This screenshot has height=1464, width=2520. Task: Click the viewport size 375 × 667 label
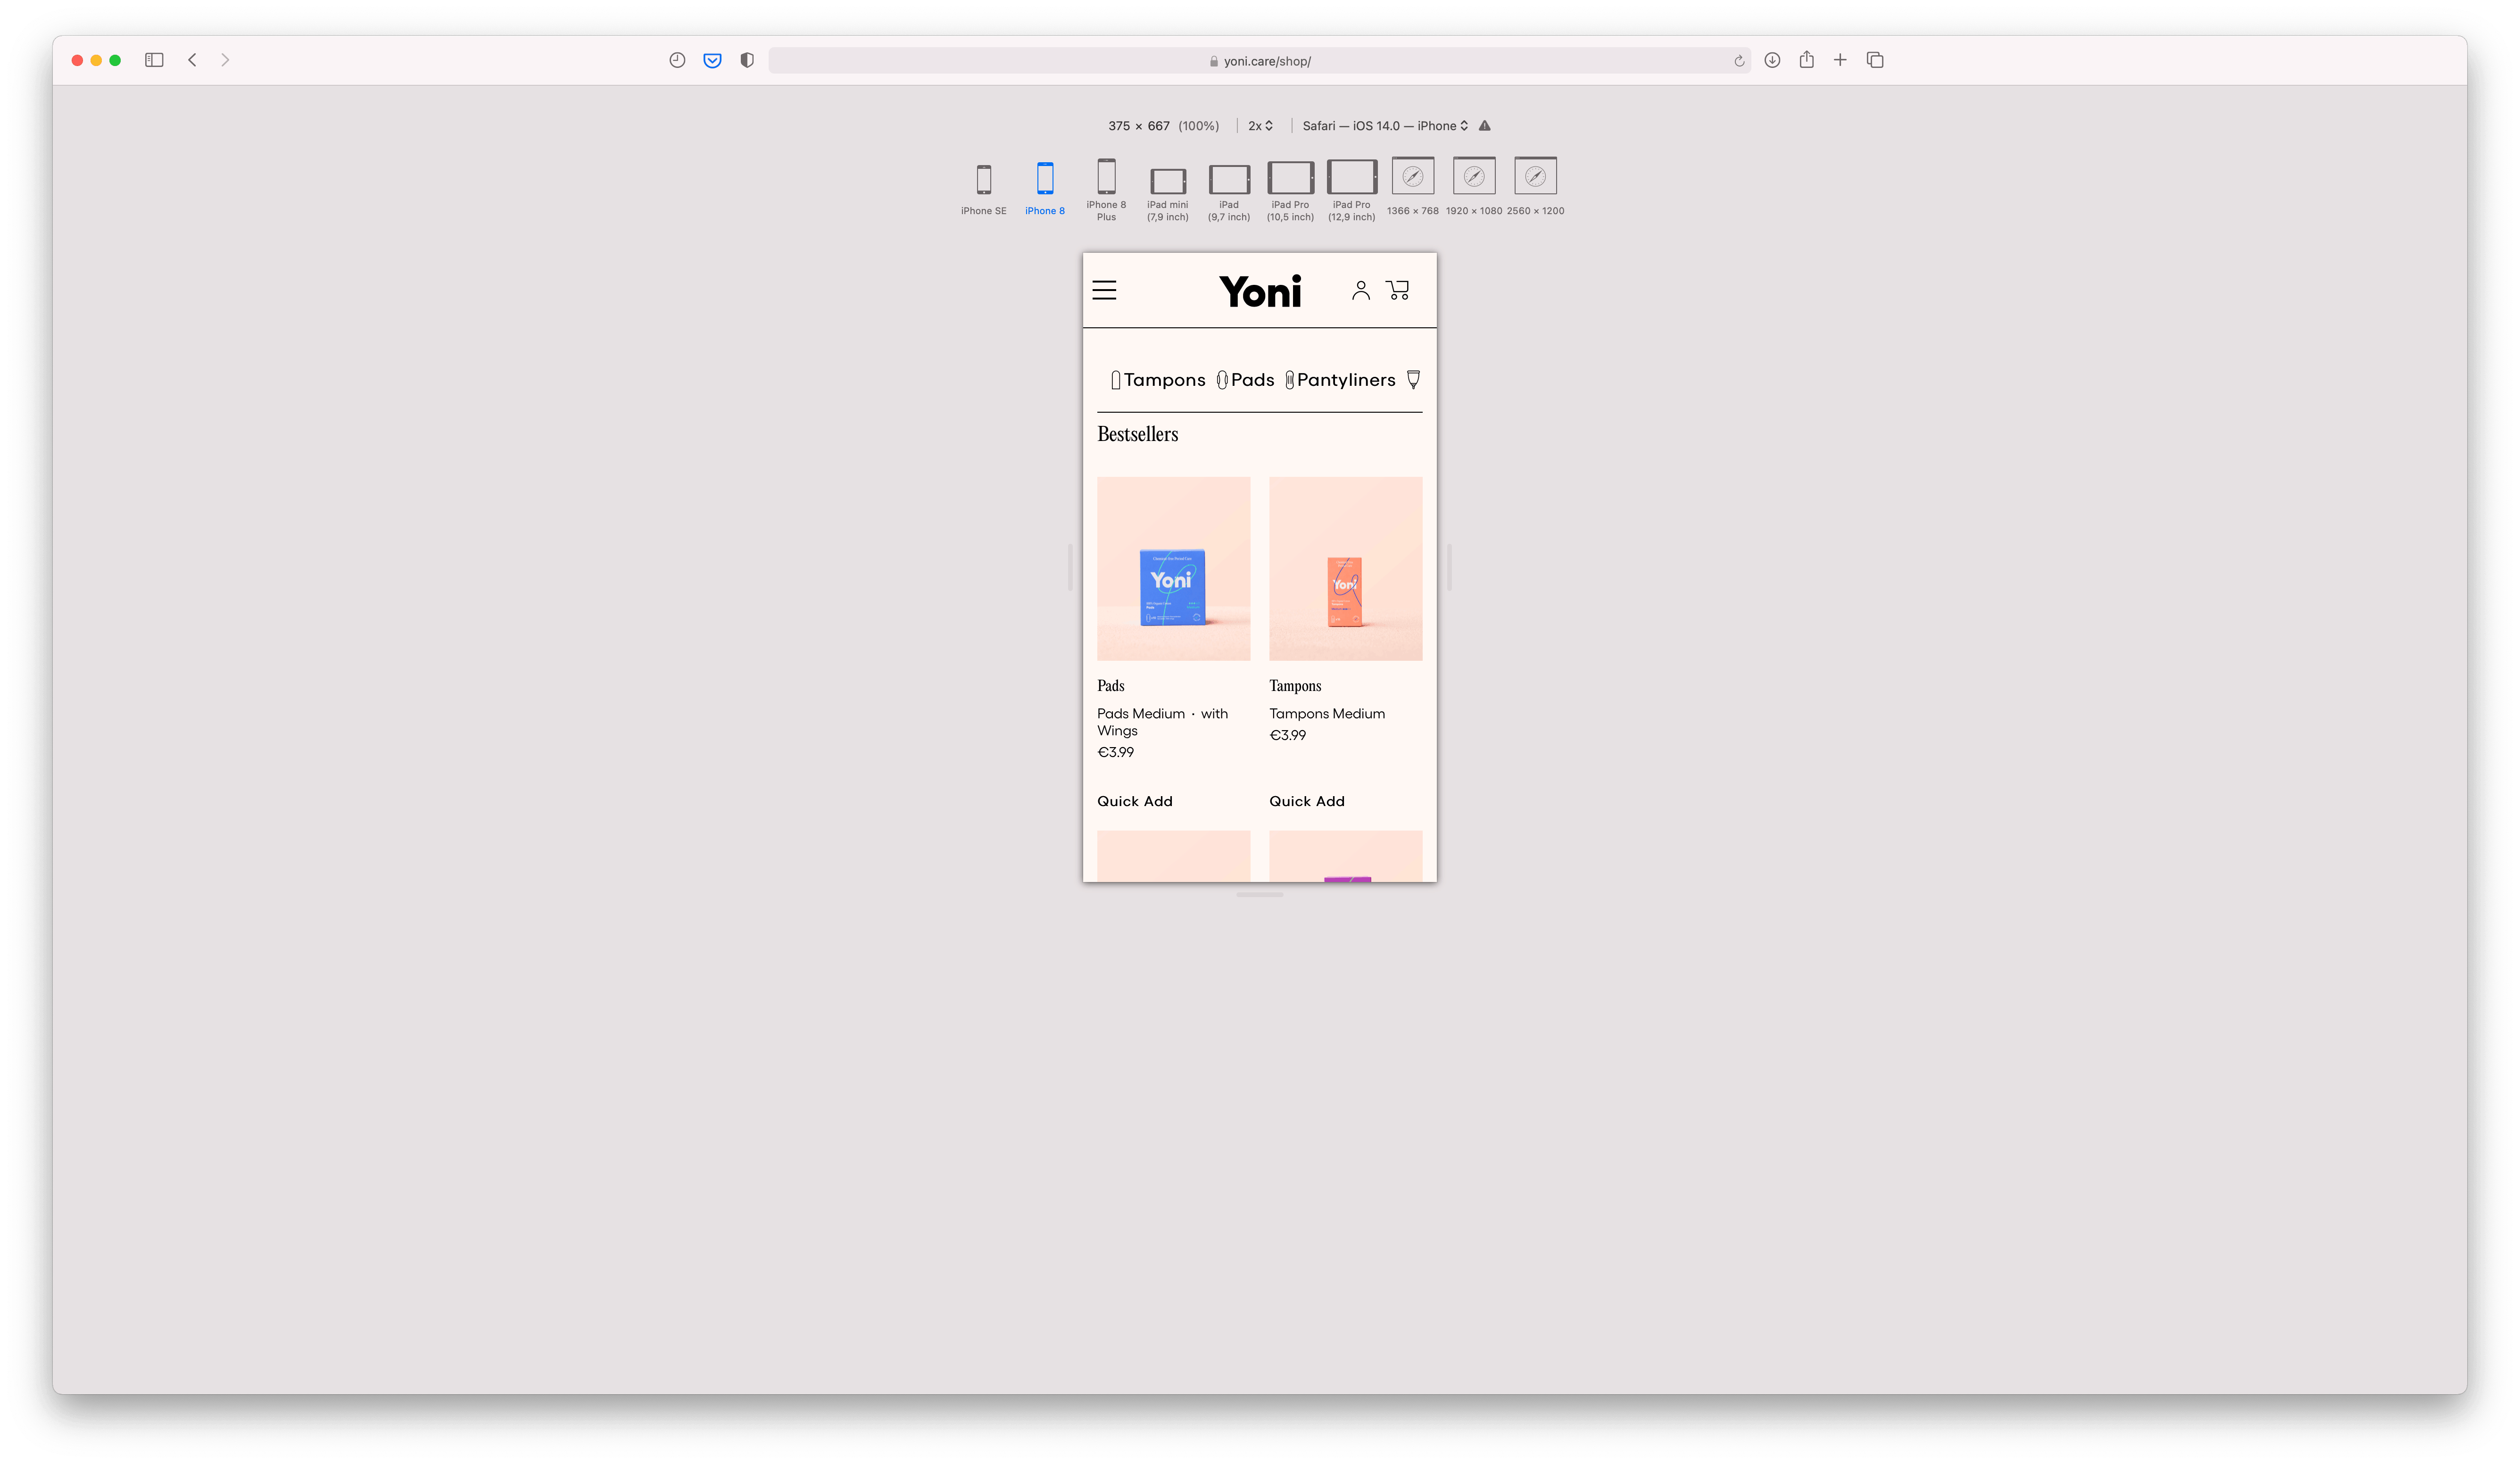tap(1138, 126)
